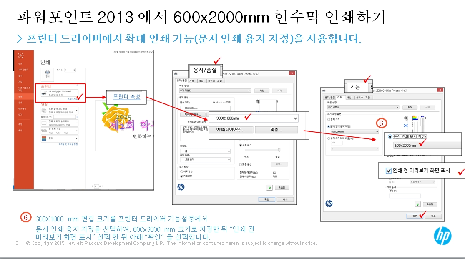Screen dimensions: 465x259
Task: Click the back arrow in PowerPoint backstage
Action: [20, 55]
